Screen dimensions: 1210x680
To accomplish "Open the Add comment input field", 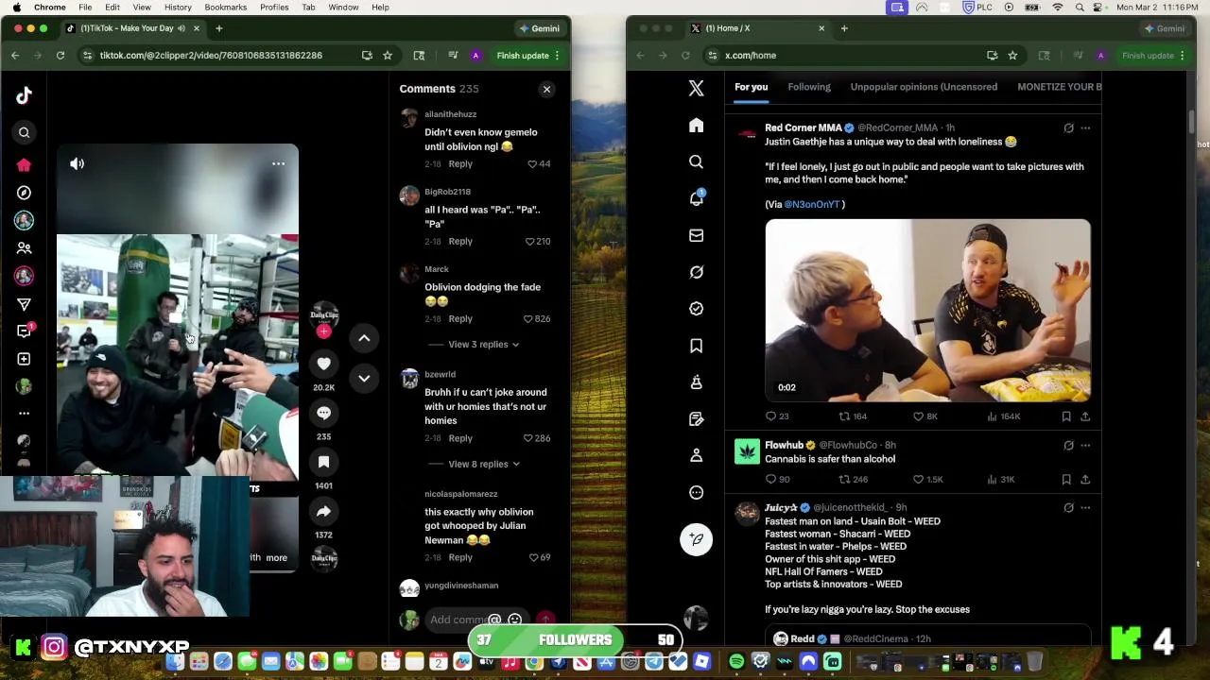I will point(458,620).
